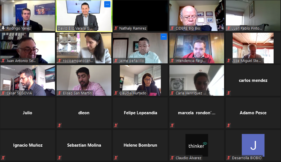Open more options on jaime peñailillo's tile
This screenshot has height=162, width=281.
click(164, 37)
